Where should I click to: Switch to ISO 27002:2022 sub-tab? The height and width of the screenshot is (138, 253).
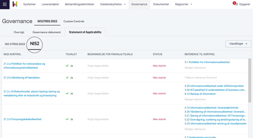(15, 44)
